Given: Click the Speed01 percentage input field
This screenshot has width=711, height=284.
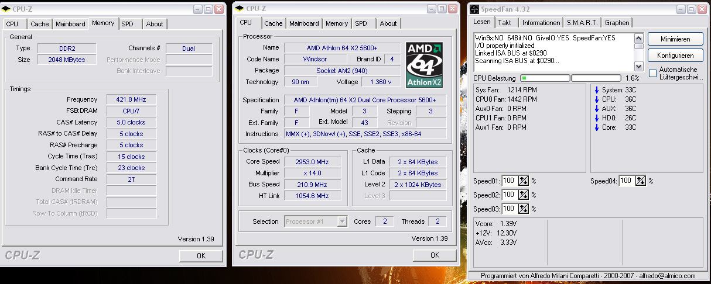Looking at the screenshot, I should 510,181.
